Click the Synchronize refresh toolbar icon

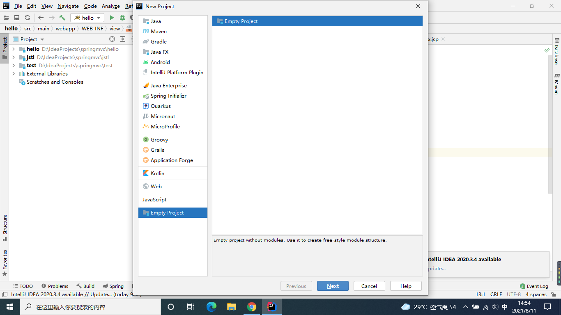coord(28,18)
